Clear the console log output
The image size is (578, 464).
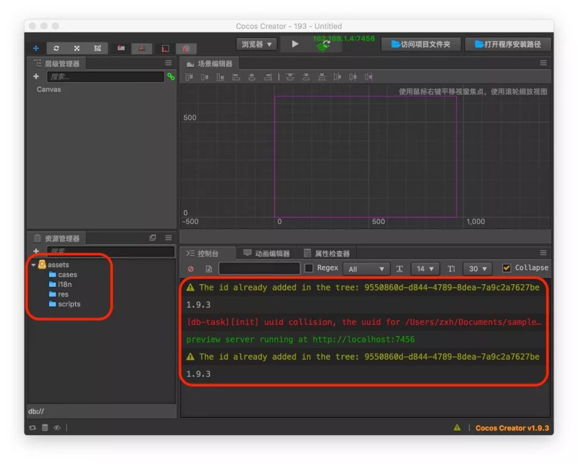191,269
